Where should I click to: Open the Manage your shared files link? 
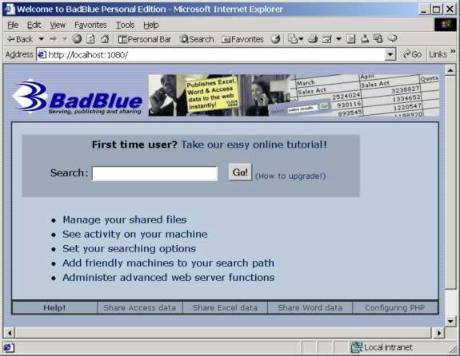125,220
